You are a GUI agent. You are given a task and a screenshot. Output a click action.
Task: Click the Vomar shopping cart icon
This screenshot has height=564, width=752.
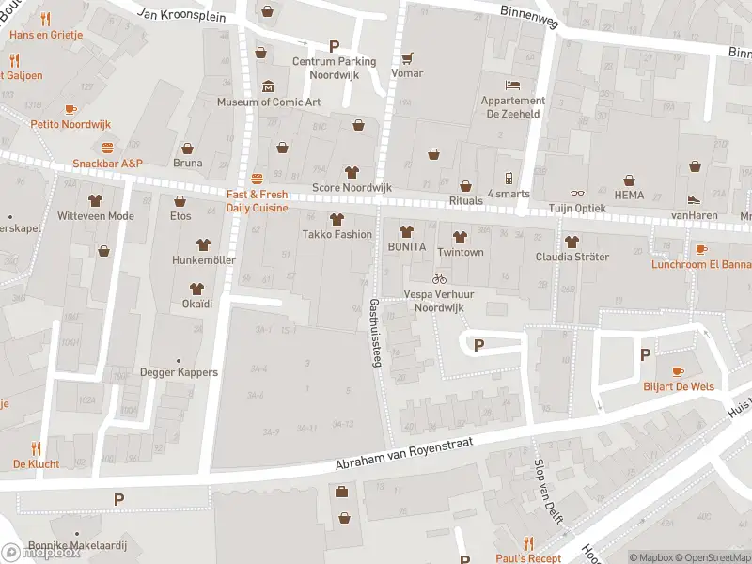(x=407, y=57)
